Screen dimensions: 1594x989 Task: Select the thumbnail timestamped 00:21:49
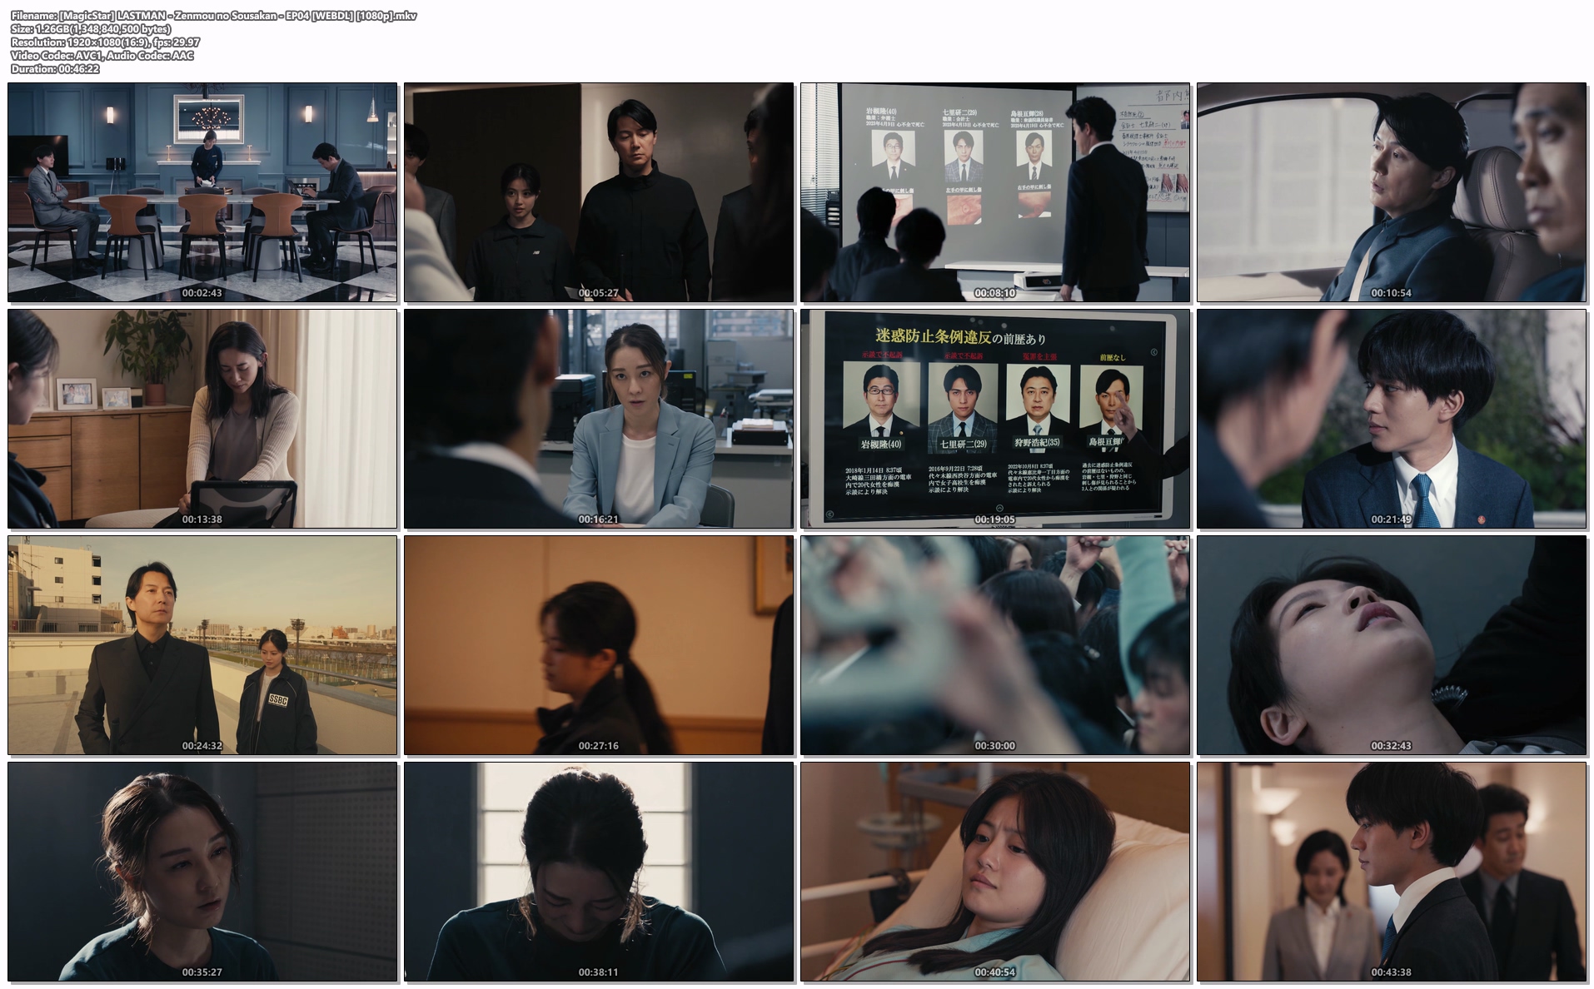(1392, 419)
